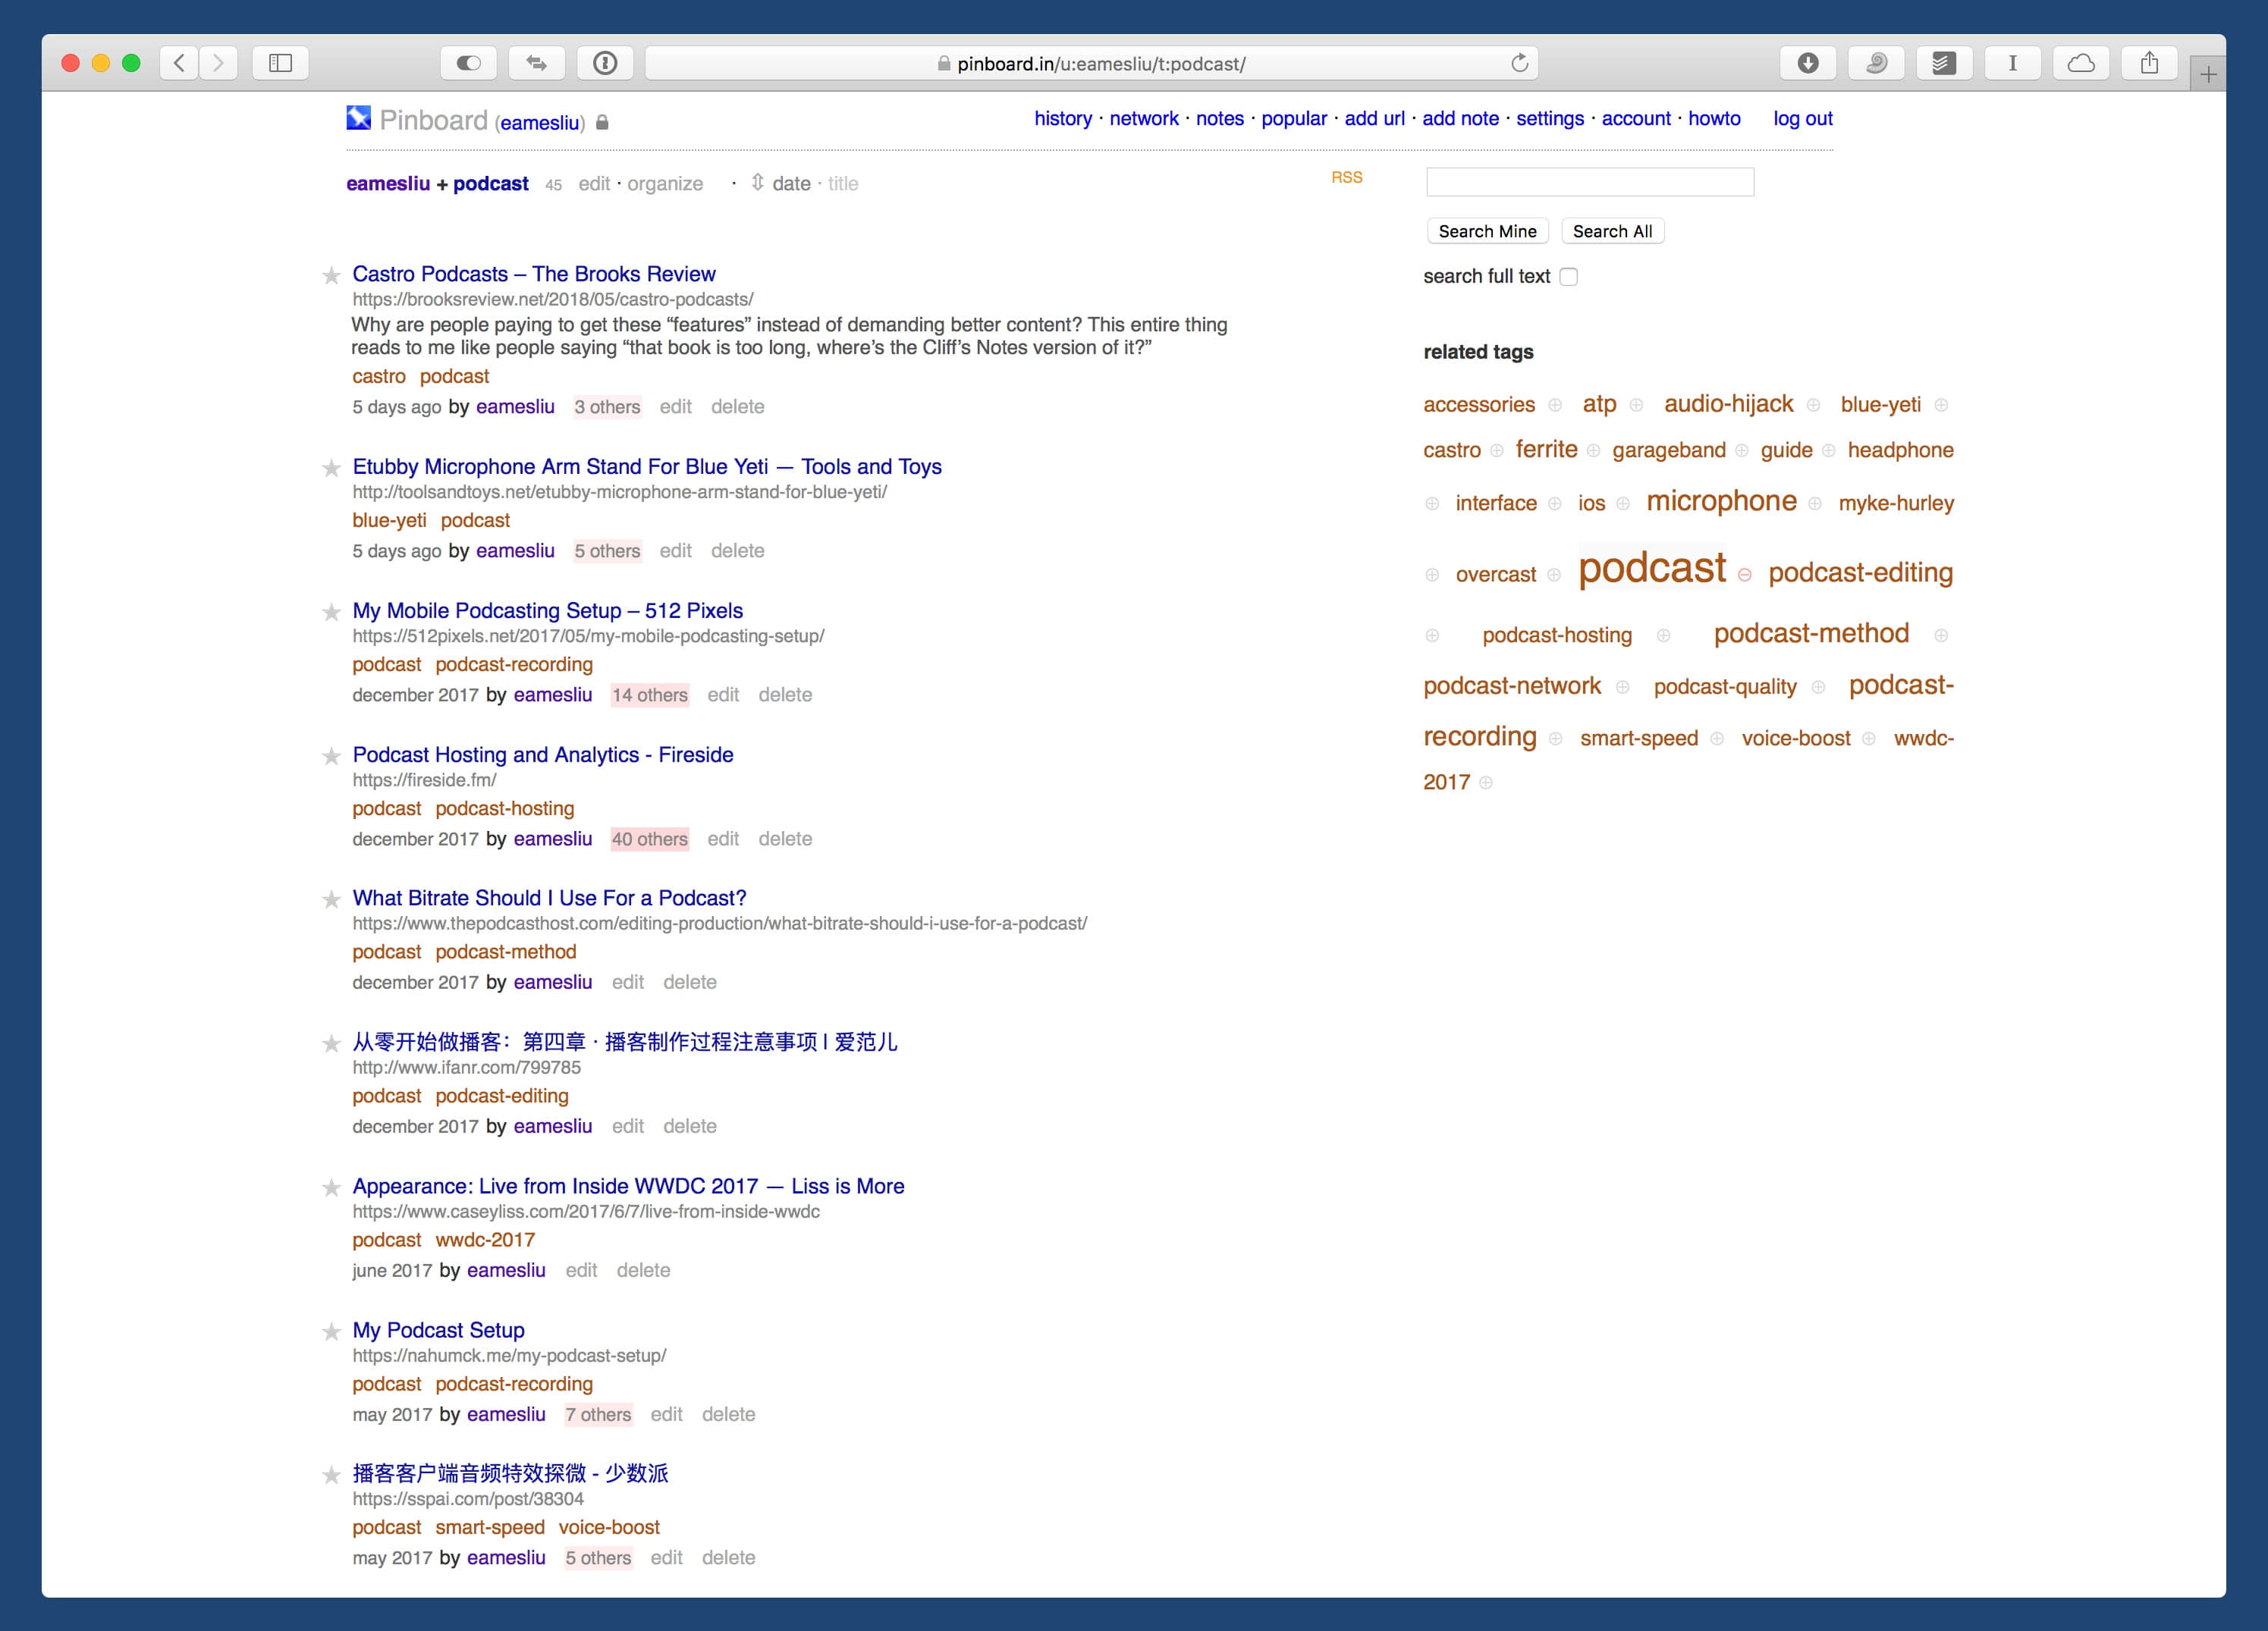Image resolution: width=2268 pixels, height=1631 pixels.
Task: Enable search full text checkbox
Action: pyautogui.click(x=1568, y=277)
